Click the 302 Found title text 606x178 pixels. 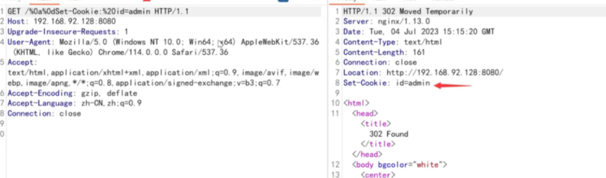pyautogui.click(x=389, y=134)
